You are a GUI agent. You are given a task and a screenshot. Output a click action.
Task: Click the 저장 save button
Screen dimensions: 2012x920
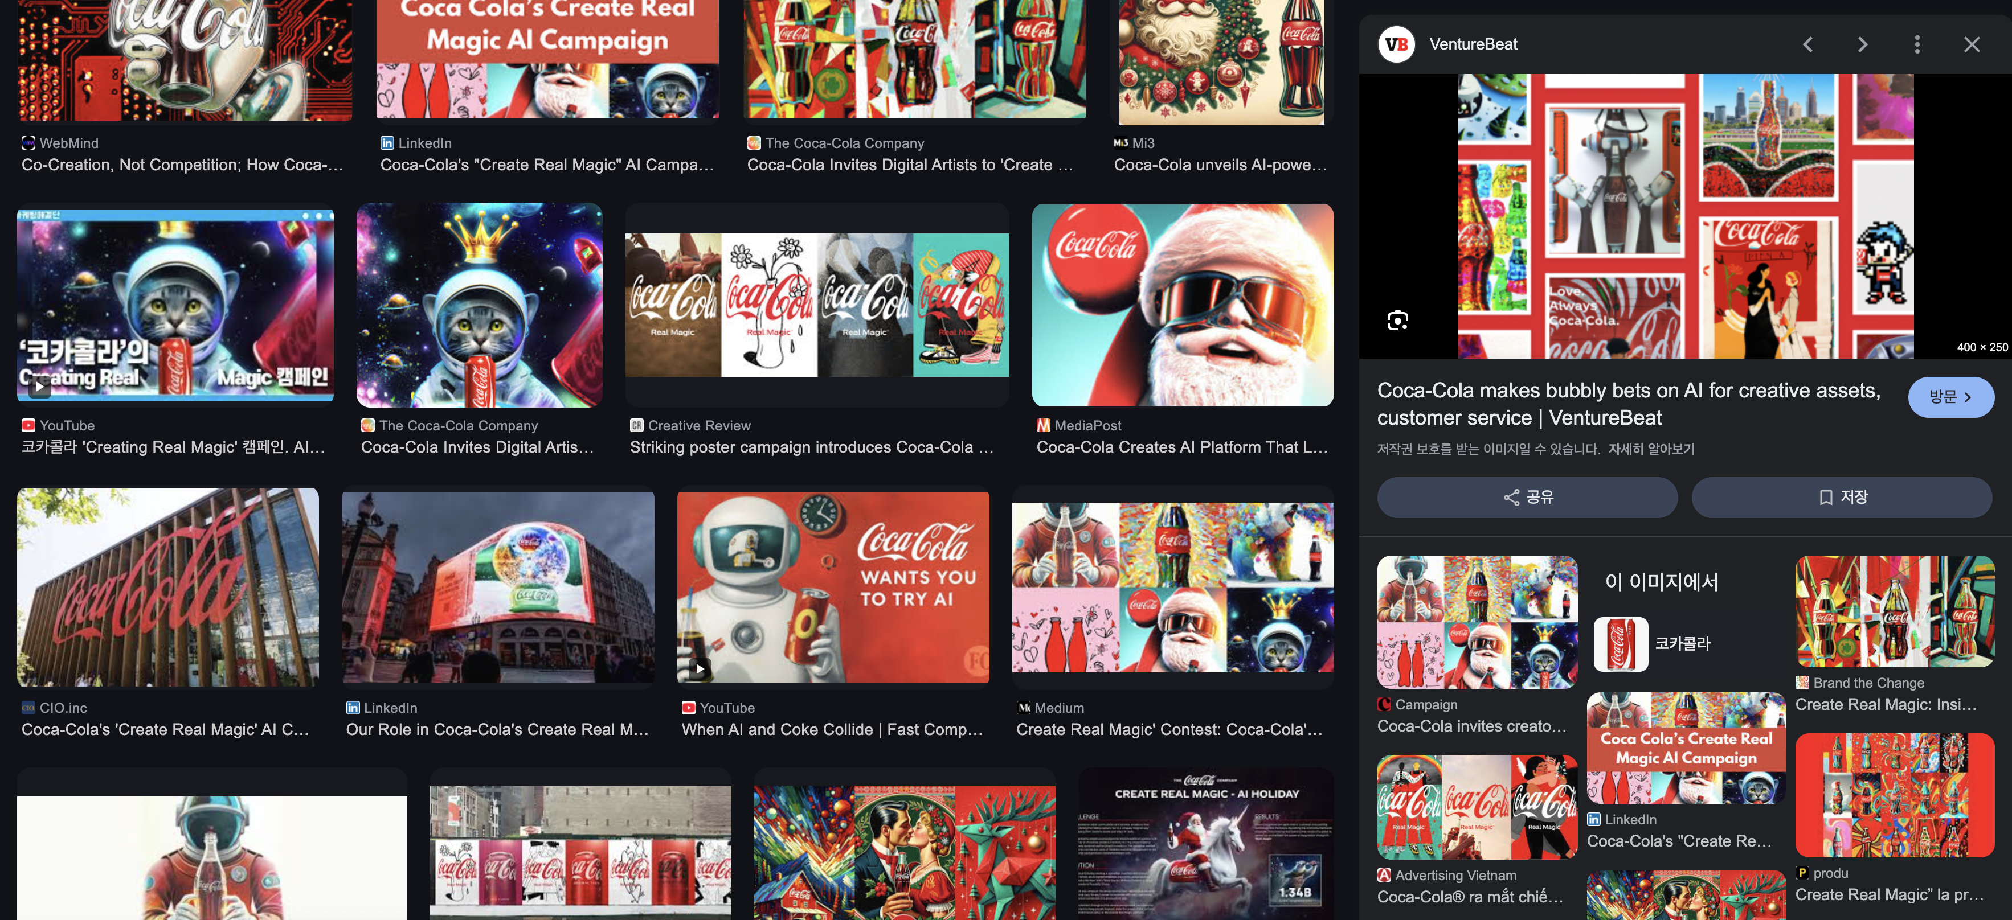pyautogui.click(x=1841, y=497)
